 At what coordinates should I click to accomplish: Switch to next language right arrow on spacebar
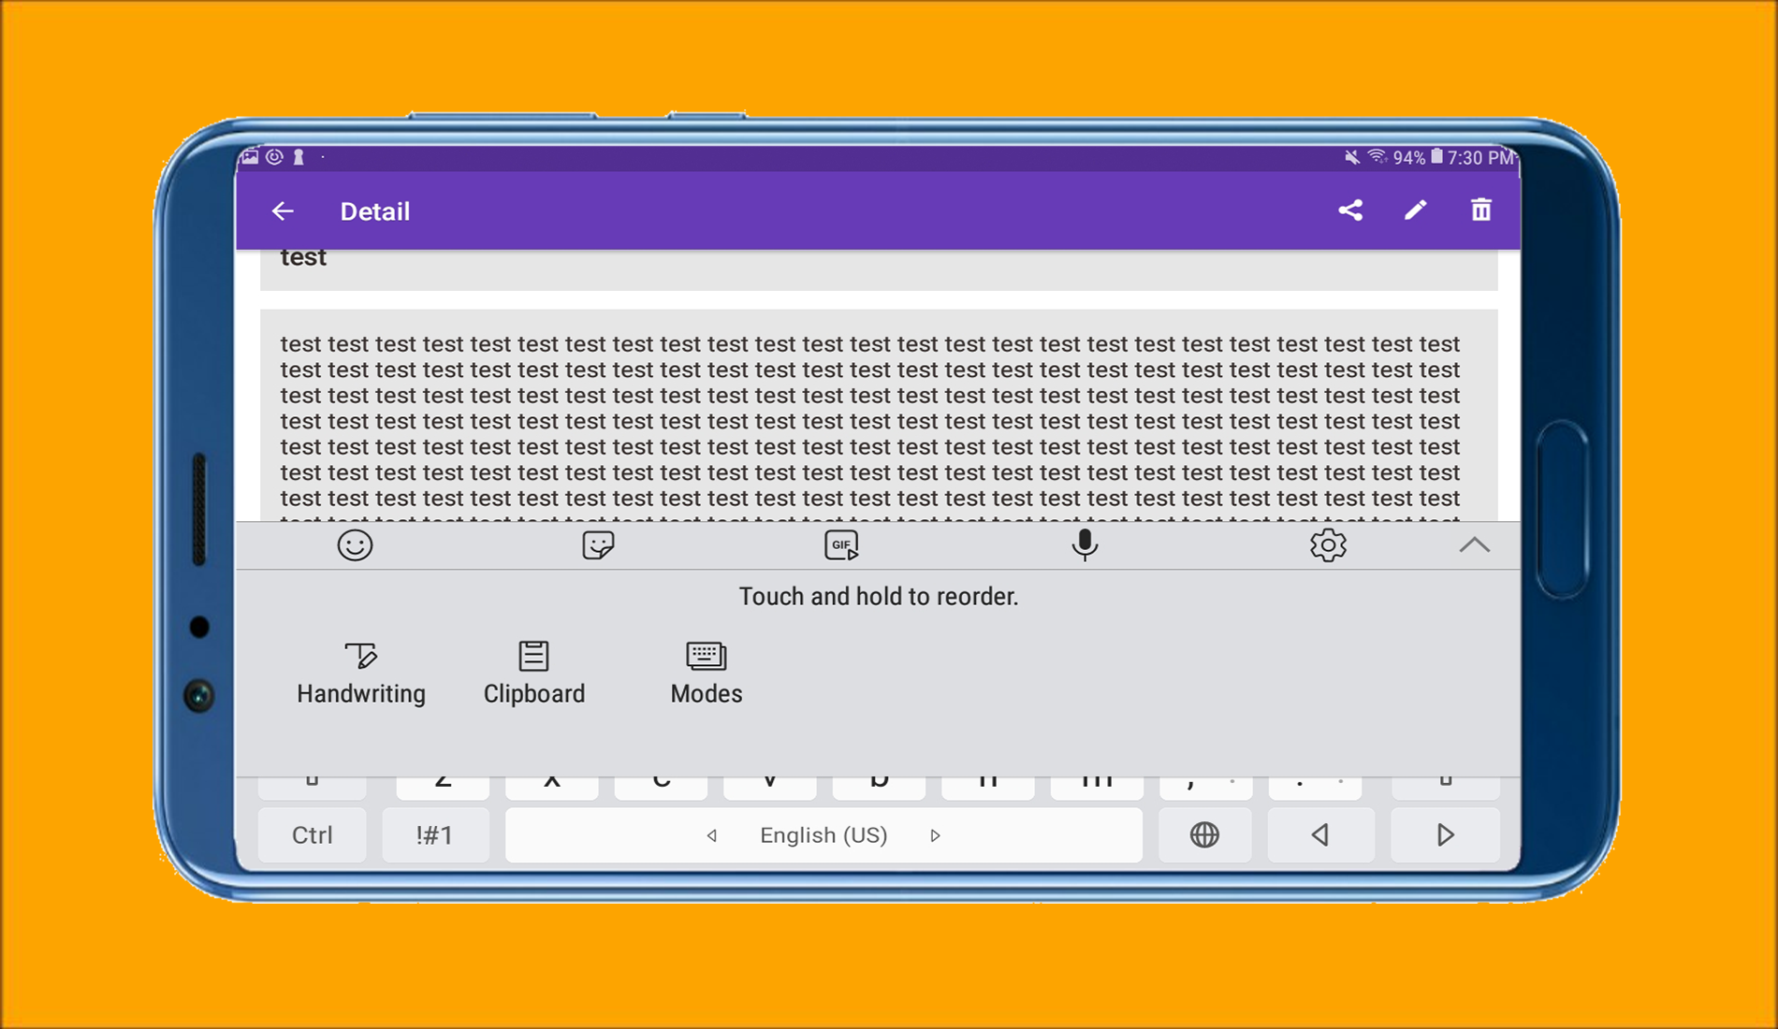(x=935, y=835)
